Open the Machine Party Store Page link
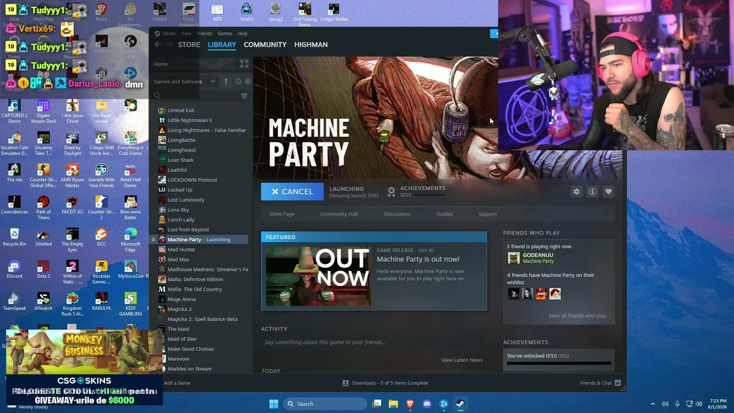The height and width of the screenshot is (413, 734). pyautogui.click(x=282, y=214)
